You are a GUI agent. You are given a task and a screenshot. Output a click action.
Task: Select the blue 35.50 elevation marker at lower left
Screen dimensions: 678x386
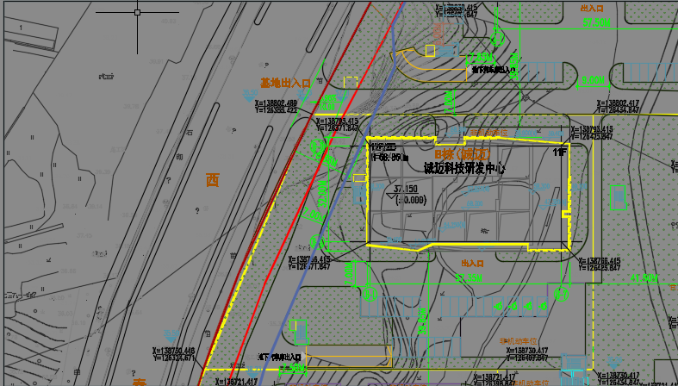(171, 334)
